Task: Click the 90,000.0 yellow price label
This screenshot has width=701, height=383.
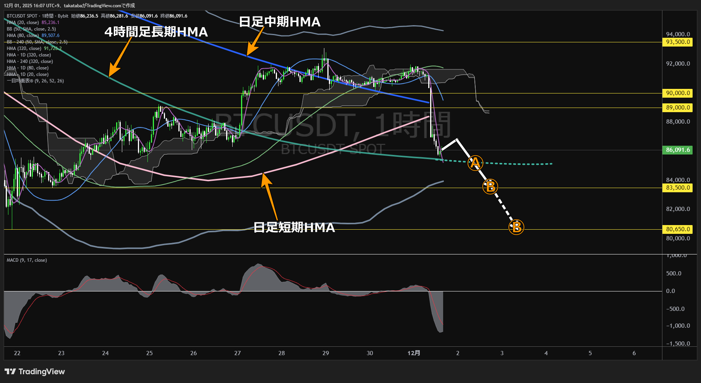Action: (678, 93)
